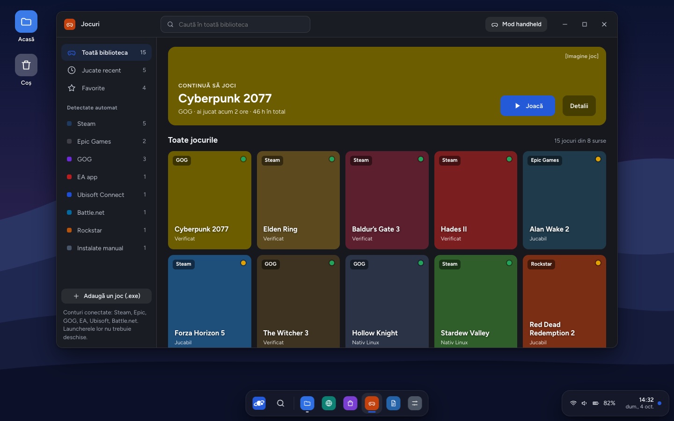Click the battery 82% indicator
674x421 pixels.
pyautogui.click(x=604, y=403)
